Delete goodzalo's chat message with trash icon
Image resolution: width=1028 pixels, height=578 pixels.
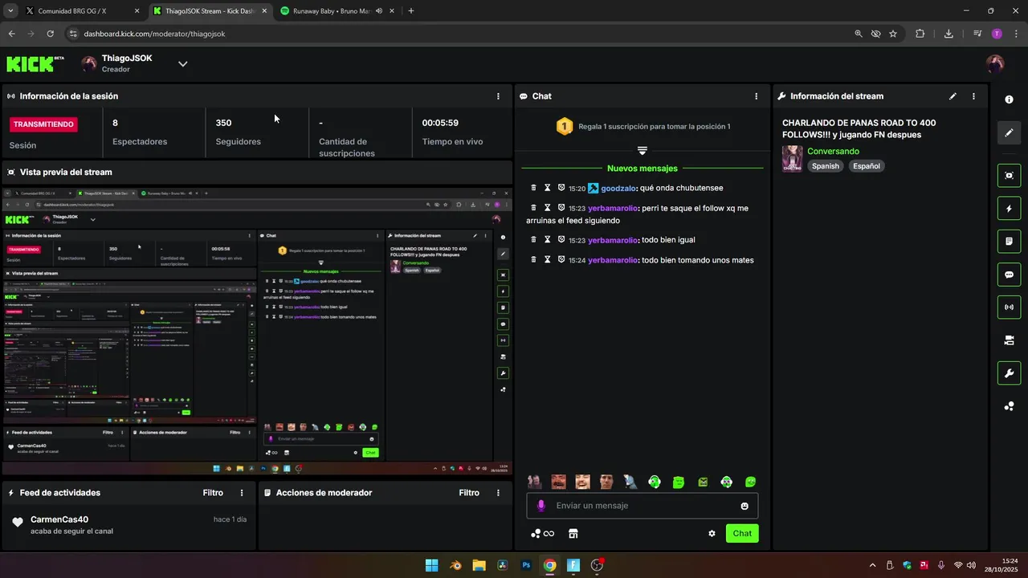[x=533, y=188]
